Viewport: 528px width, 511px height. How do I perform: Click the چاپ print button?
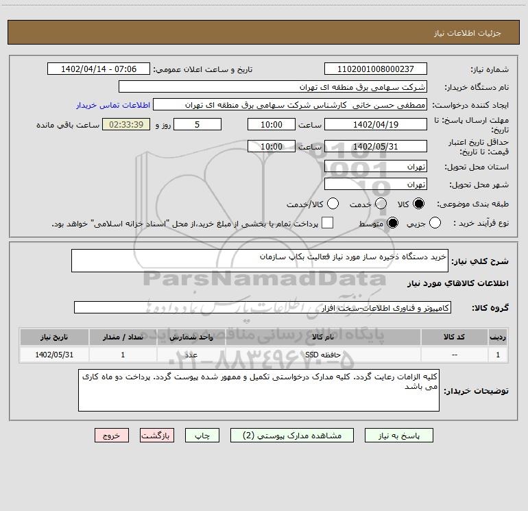coord(202,436)
